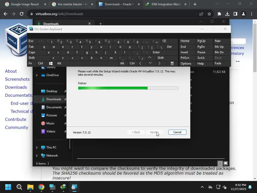The width and height of the screenshot is (257, 193).
Task: Click the Options key on keyboard
Action: 188,63
